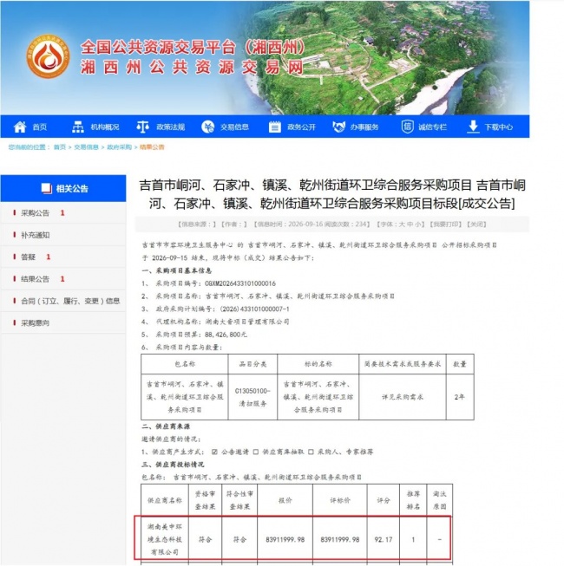Set font size to 大
Viewport: 564px width, 566px height.
click(402, 224)
